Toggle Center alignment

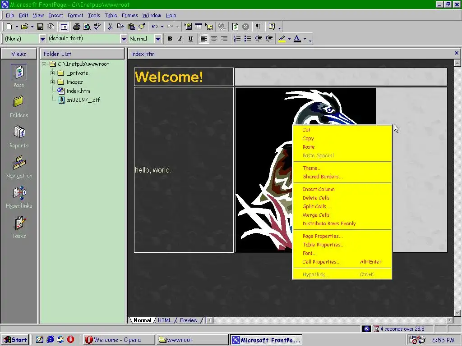tap(214, 39)
